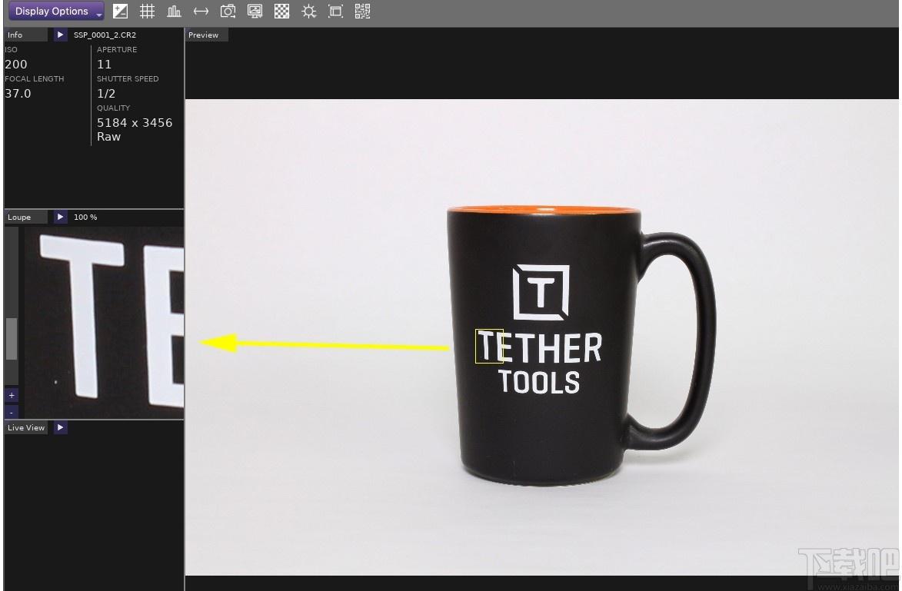Click the shutter speed value 1/2
902x591 pixels.
pos(106,93)
